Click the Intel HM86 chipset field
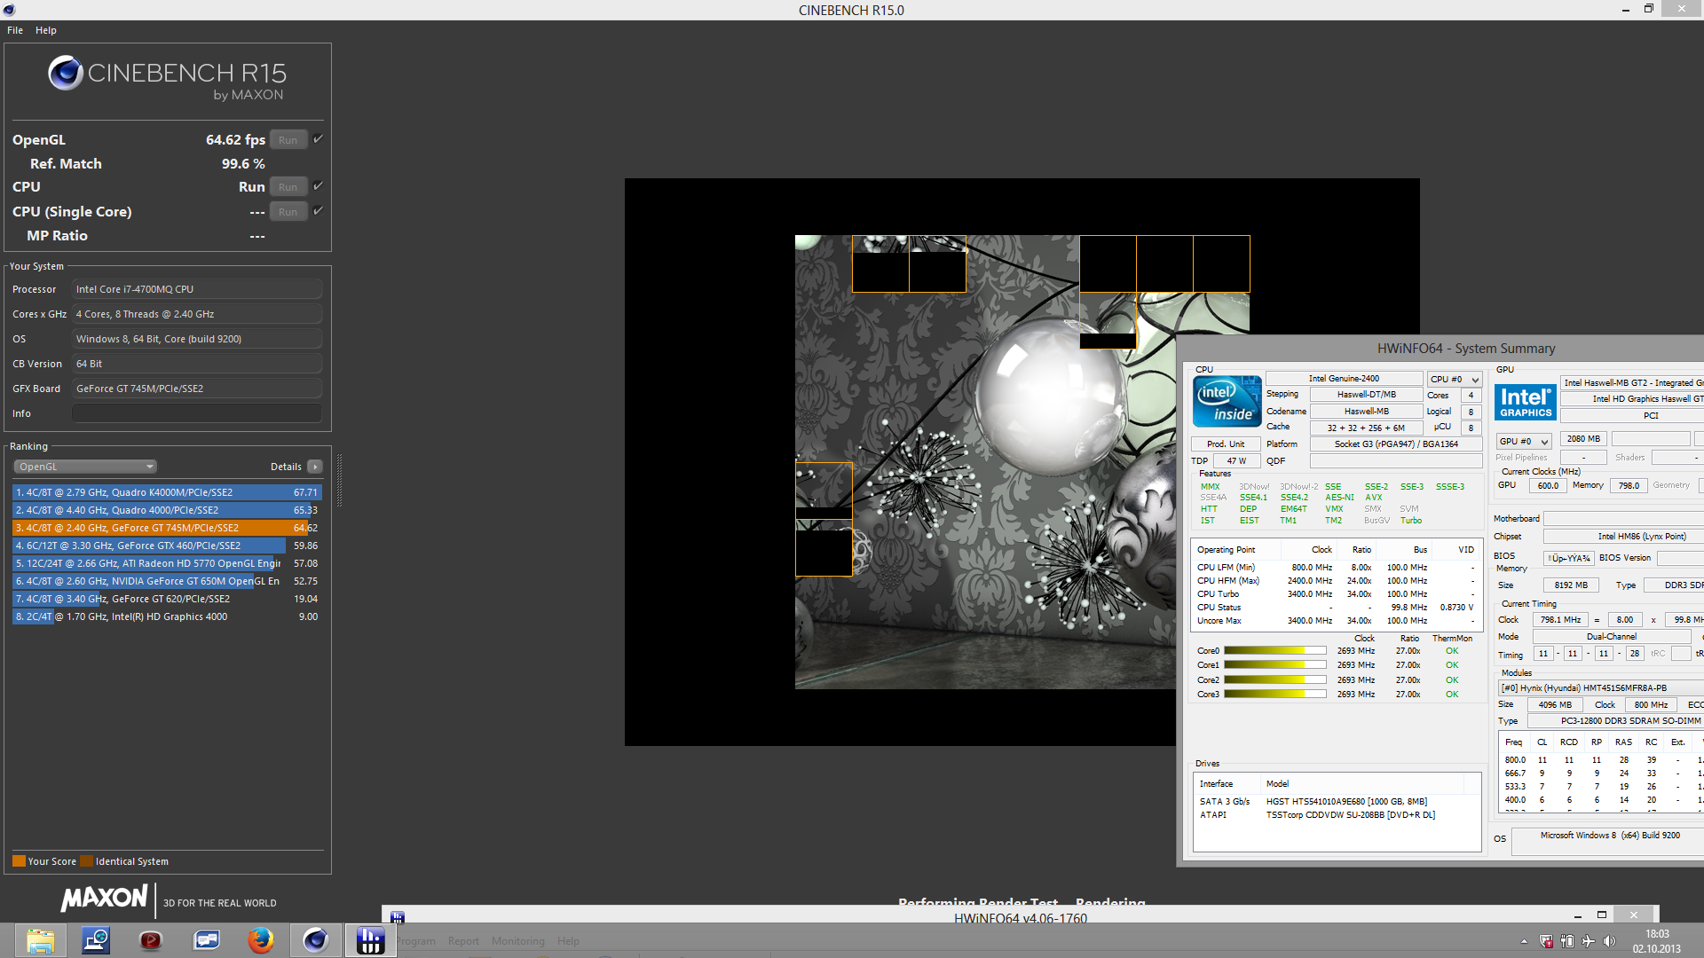The width and height of the screenshot is (1704, 958). pyautogui.click(x=1623, y=537)
